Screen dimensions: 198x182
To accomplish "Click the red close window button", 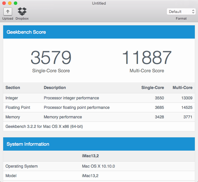I will pos(4,3).
